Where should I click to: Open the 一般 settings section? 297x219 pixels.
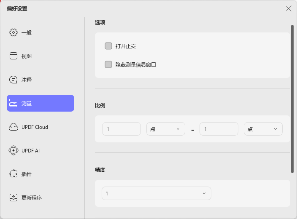pos(40,32)
